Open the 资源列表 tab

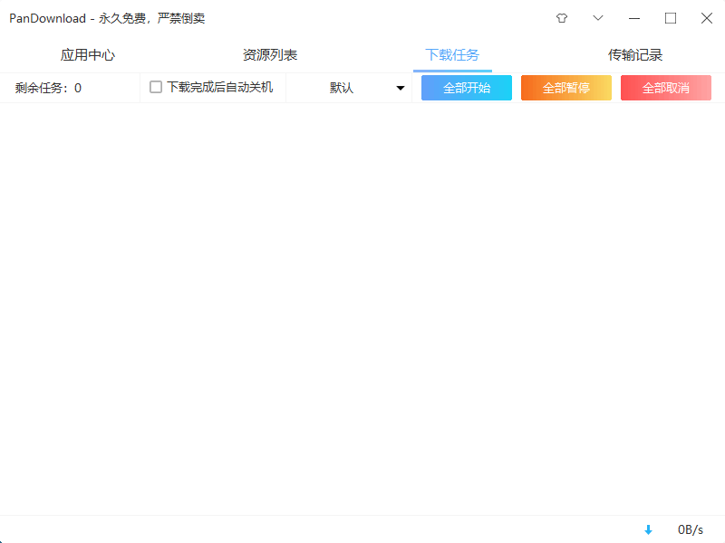[x=270, y=54]
